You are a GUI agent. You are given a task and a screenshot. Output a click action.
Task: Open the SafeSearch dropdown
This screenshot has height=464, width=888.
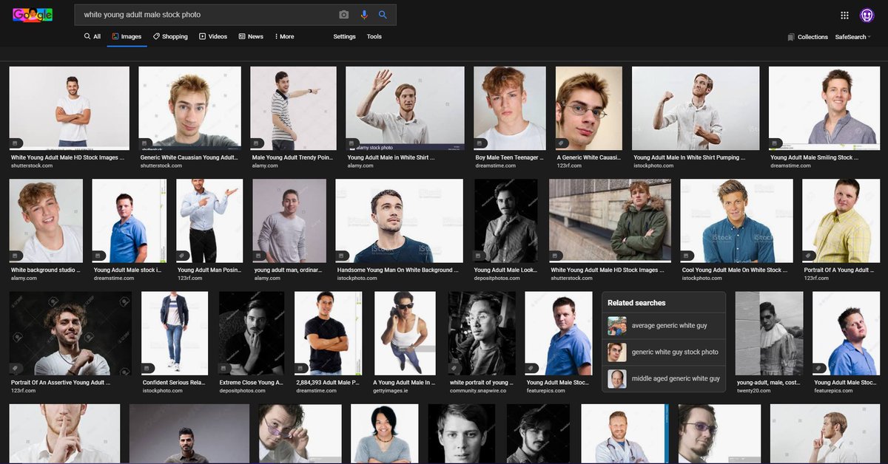852,36
